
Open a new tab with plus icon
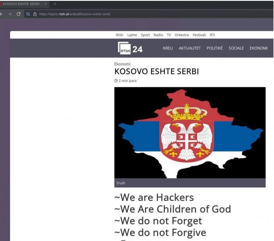point(55,4)
